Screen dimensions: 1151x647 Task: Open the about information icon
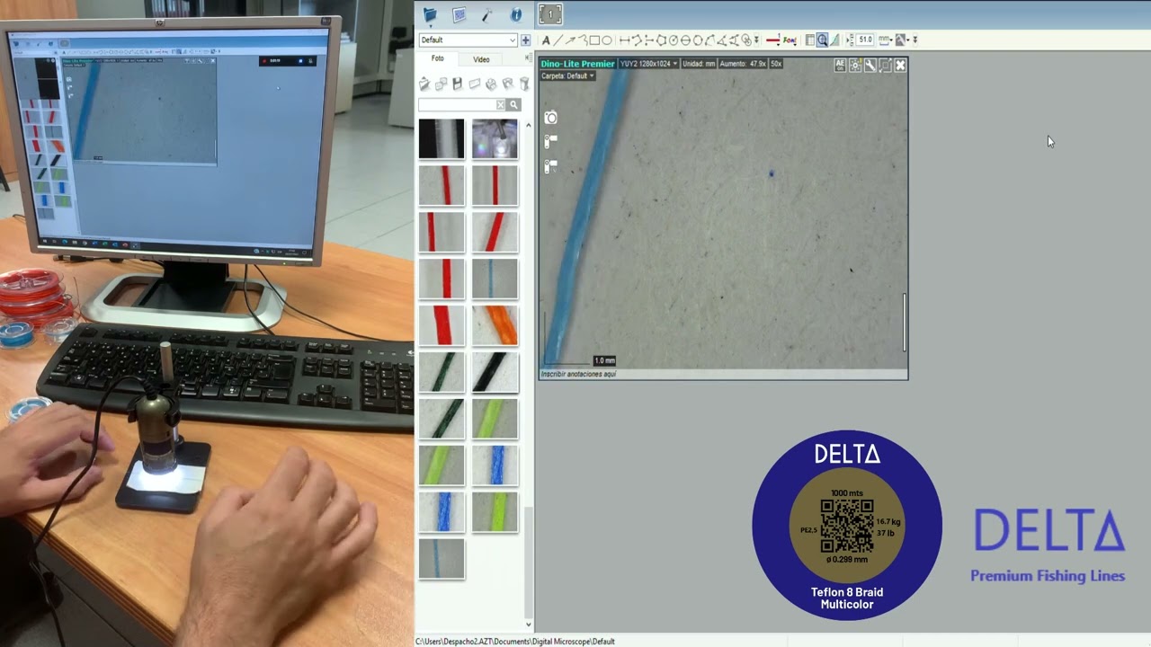coord(516,14)
